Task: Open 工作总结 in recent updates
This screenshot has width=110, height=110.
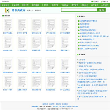Action: click(82, 60)
